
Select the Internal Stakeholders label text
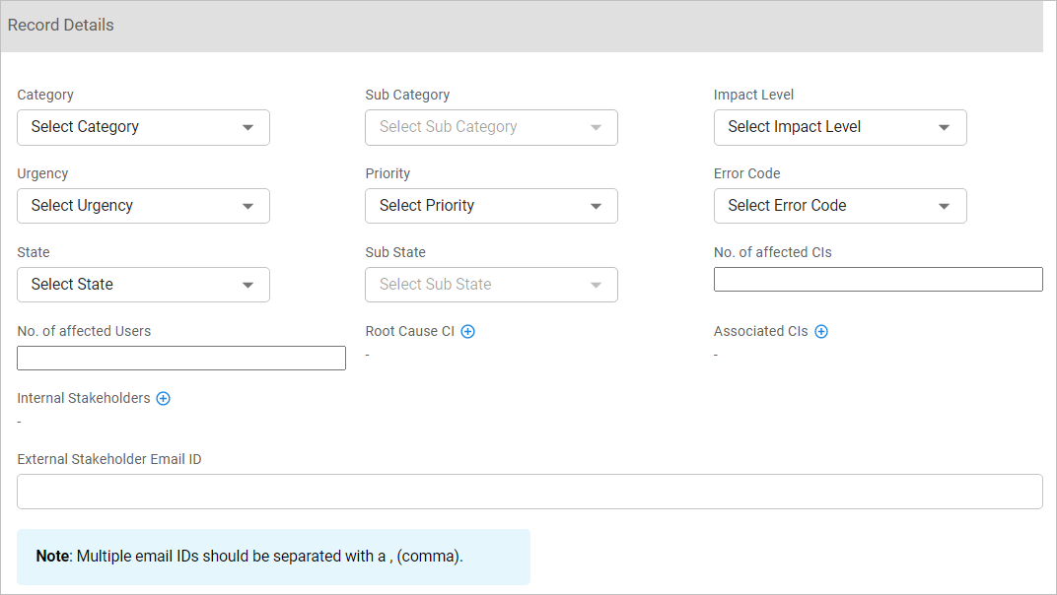point(84,399)
